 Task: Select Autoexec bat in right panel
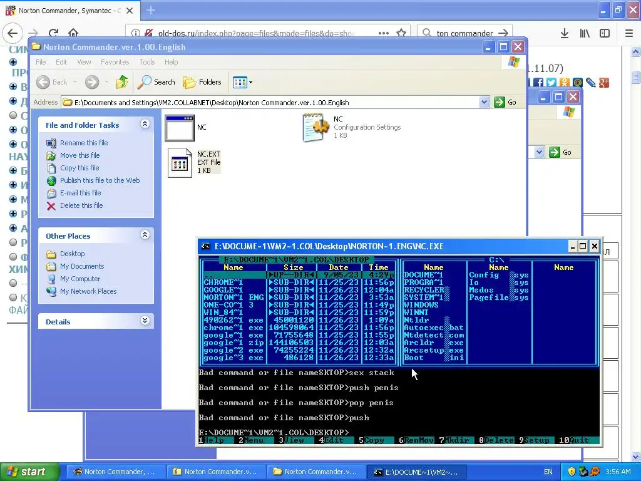pos(433,328)
